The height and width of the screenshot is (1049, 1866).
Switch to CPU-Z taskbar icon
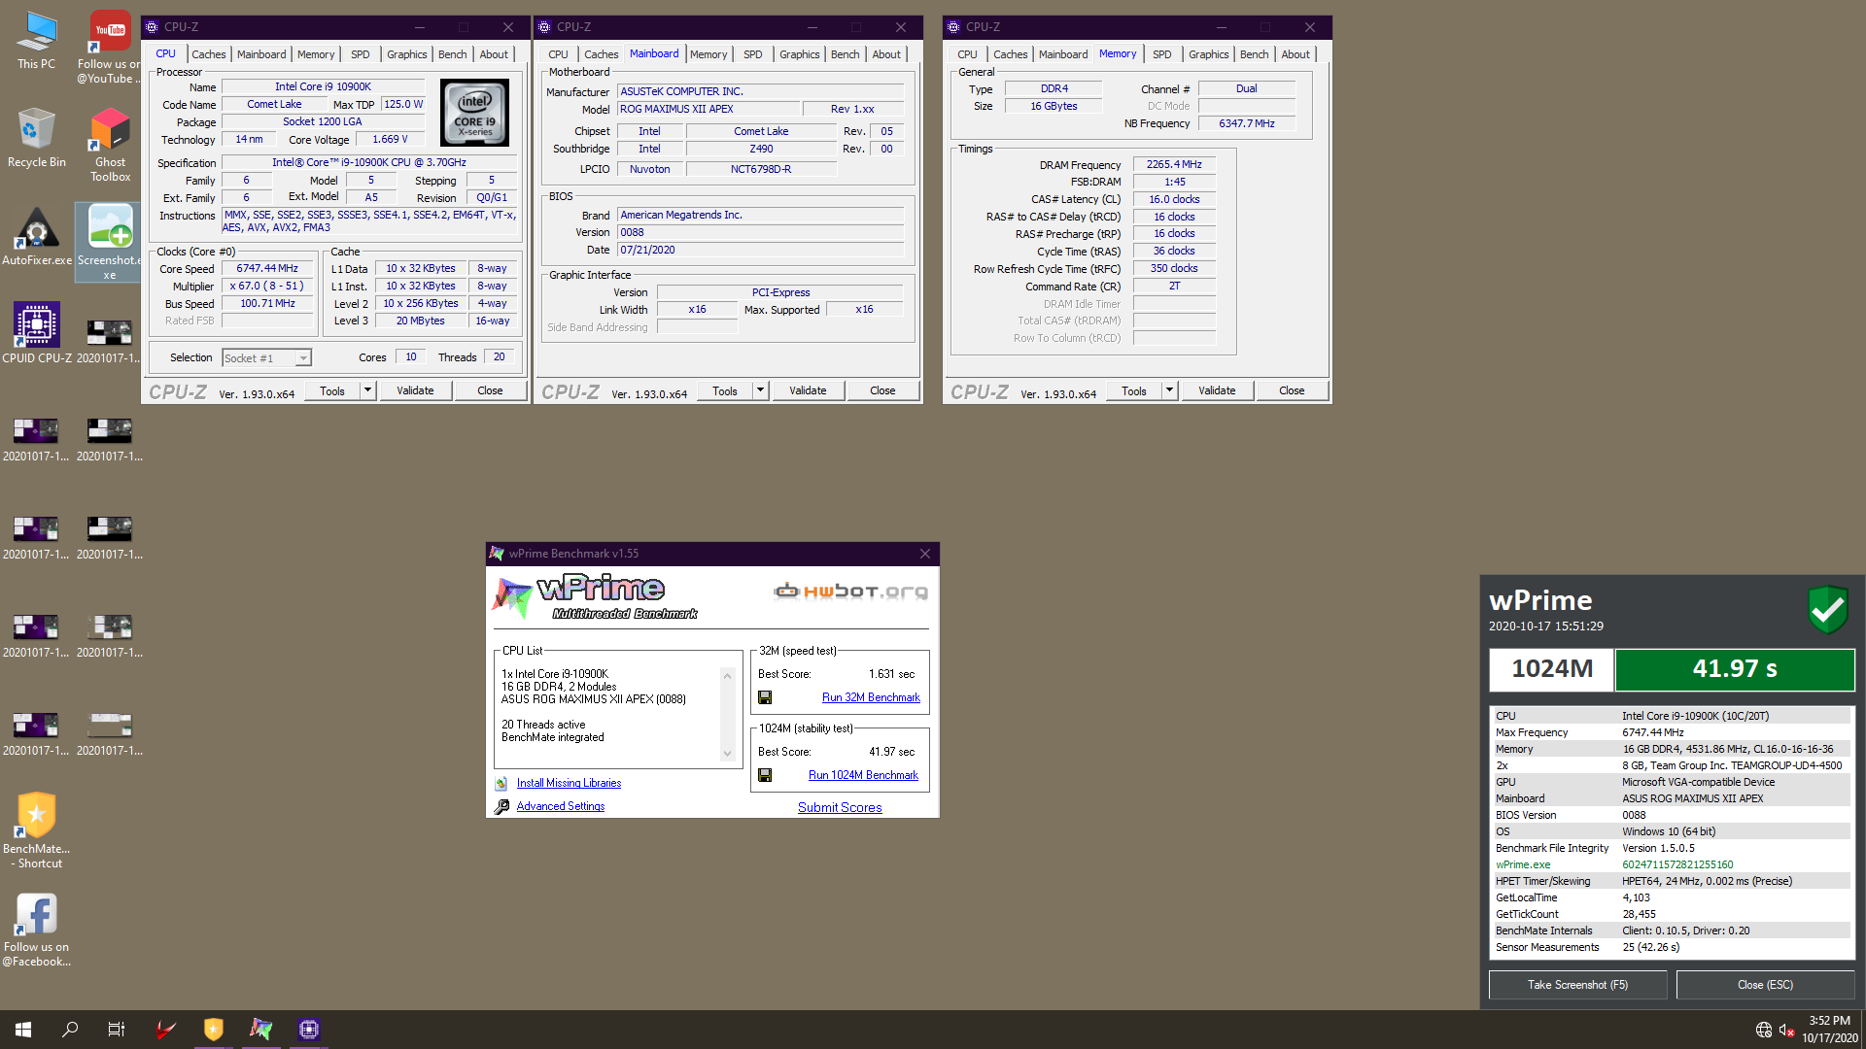(x=309, y=1030)
